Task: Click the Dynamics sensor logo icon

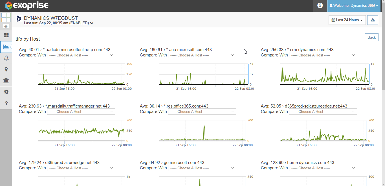Action: pyautogui.click(x=19, y=19)
